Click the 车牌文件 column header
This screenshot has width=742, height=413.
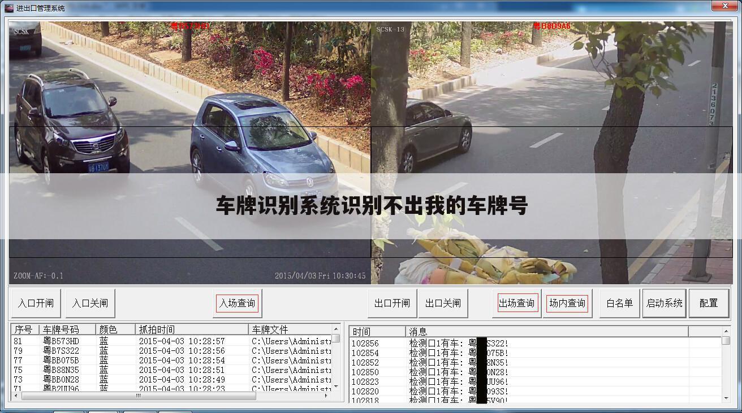coord(290,329)
